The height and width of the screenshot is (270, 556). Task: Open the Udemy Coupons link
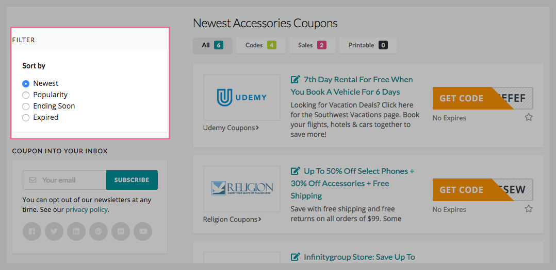click(231, 128)
